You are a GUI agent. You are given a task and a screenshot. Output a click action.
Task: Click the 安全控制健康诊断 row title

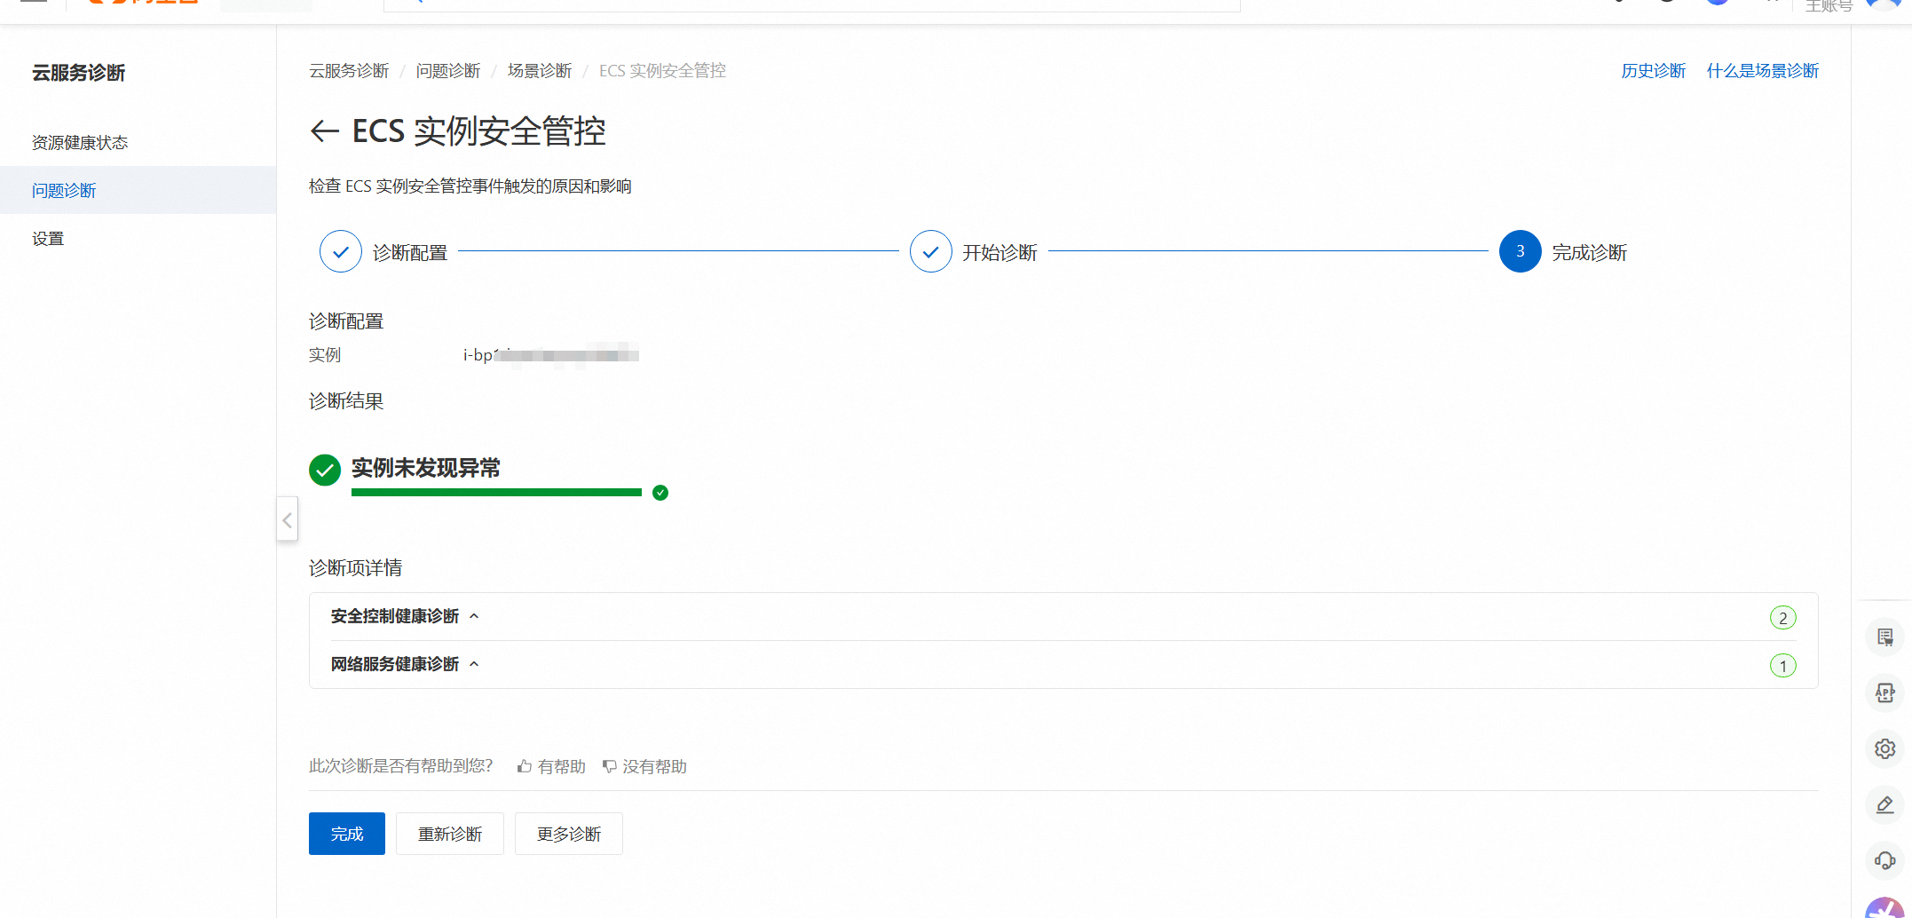point(395,616)
